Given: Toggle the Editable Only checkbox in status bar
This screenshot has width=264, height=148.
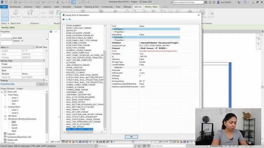Looking at the screenshot, I should [209, 146].
